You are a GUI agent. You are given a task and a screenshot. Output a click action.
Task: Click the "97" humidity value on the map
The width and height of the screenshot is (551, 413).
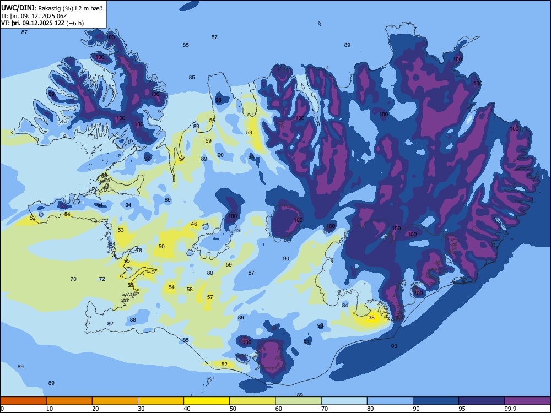(147, 159)
